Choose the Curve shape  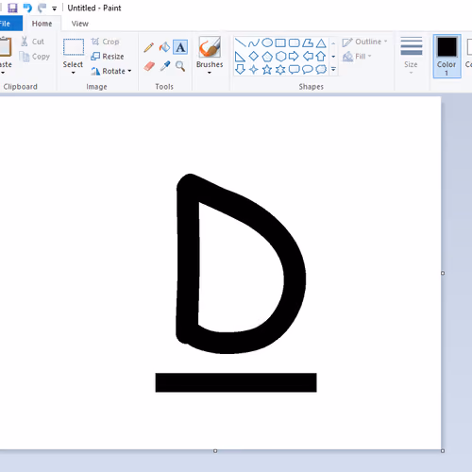click(x=254, y=42)
